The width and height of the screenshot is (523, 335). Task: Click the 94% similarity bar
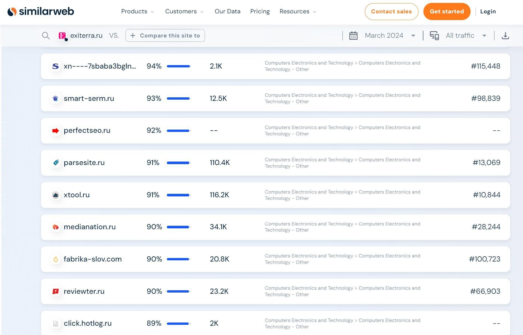tap(179, 66)
